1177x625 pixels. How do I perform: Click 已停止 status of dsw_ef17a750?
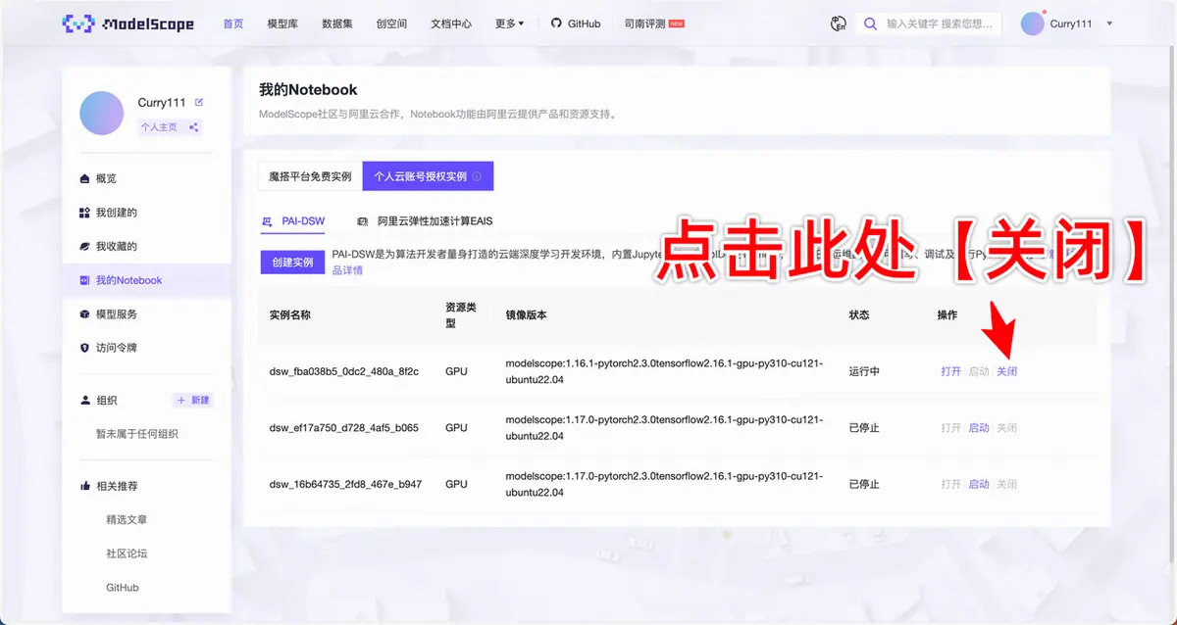[x=864, y=428]
